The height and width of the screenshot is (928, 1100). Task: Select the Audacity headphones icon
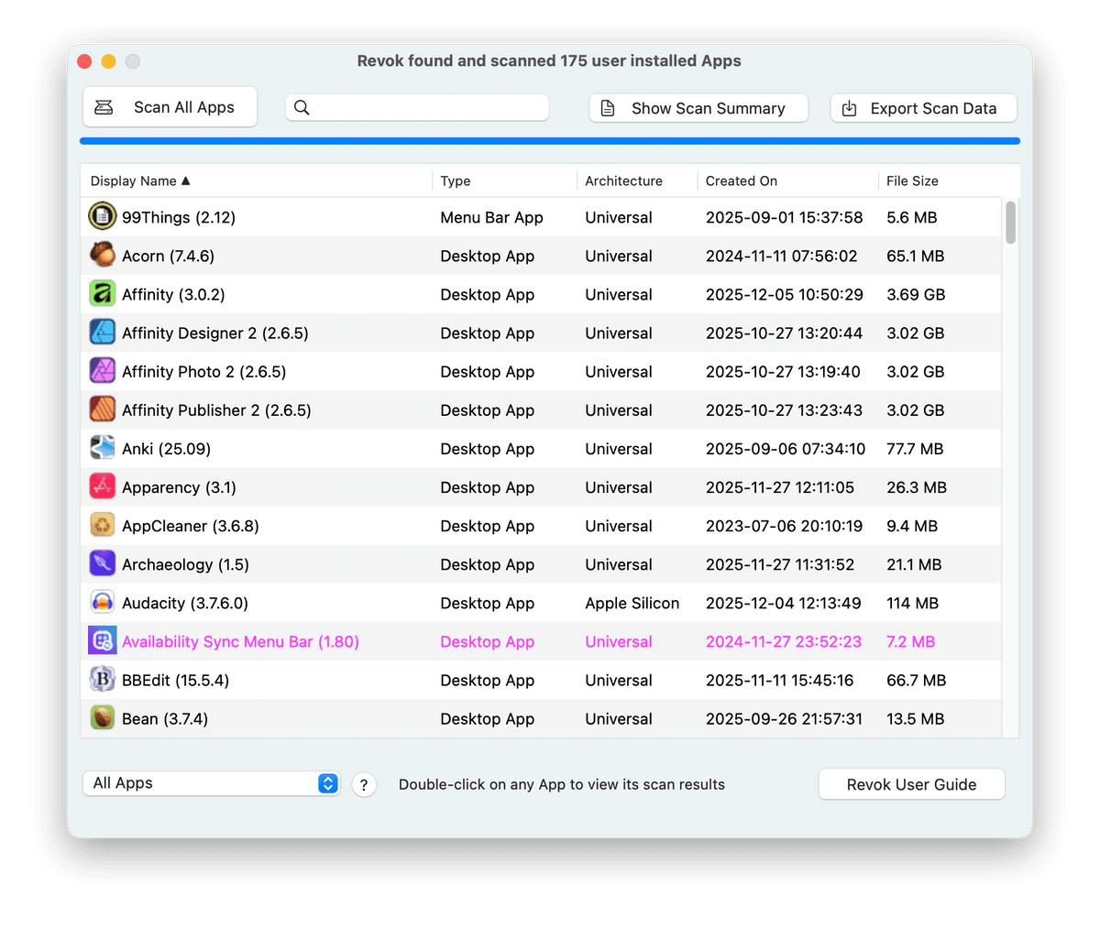[102, 603]
